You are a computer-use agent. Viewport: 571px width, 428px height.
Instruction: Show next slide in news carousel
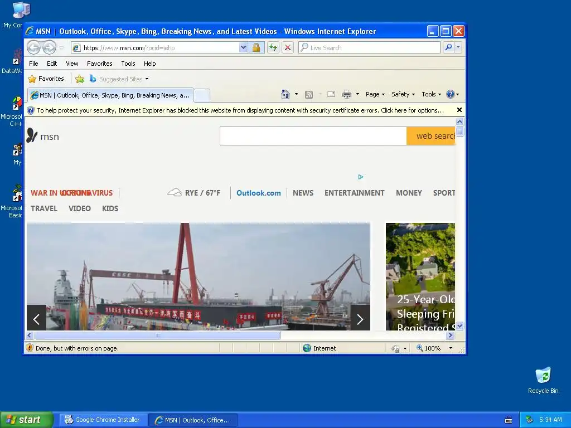point(360,318)
